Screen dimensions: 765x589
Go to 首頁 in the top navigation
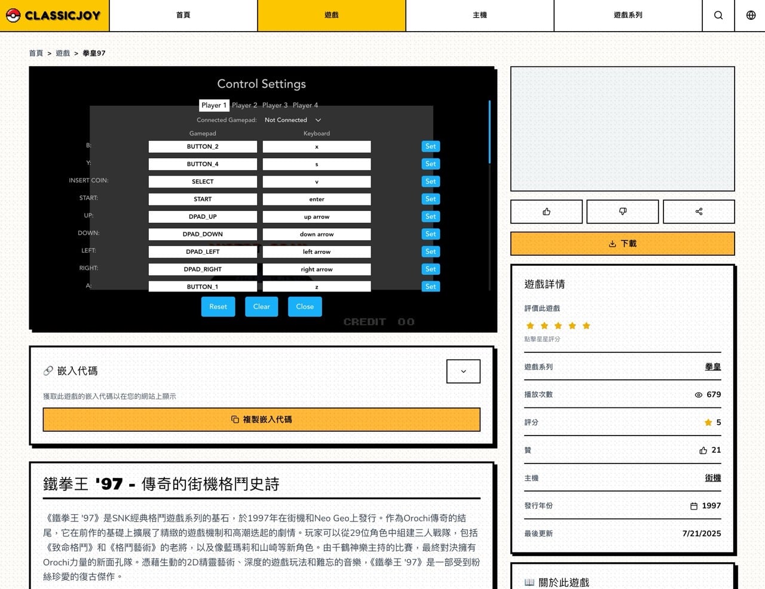[x=183, y=16]
